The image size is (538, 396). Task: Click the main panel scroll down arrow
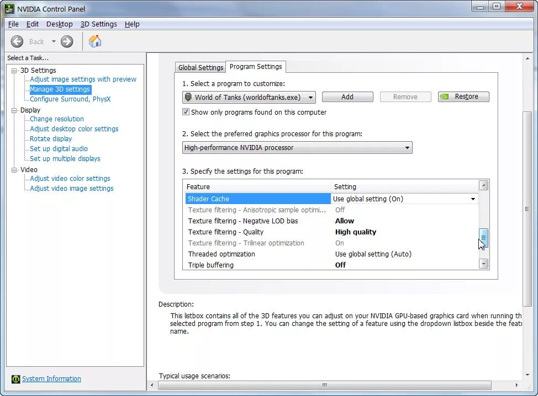(527, 375)
